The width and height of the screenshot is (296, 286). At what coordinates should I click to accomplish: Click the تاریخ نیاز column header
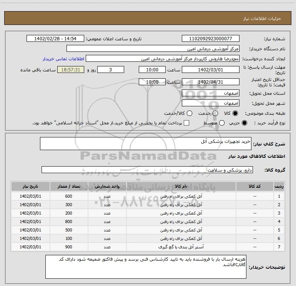30,187
